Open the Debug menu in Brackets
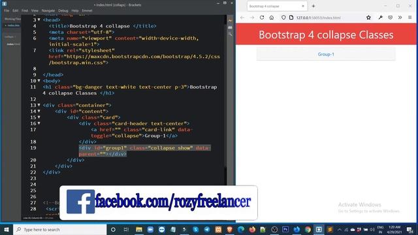The height and width of the screenshot is (235, 418). [x=63, y=10]
